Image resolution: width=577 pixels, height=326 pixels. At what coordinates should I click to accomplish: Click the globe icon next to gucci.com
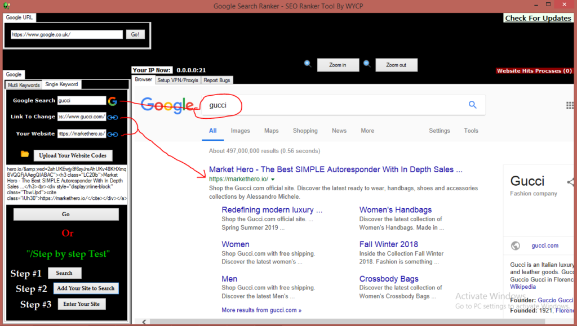516,245
